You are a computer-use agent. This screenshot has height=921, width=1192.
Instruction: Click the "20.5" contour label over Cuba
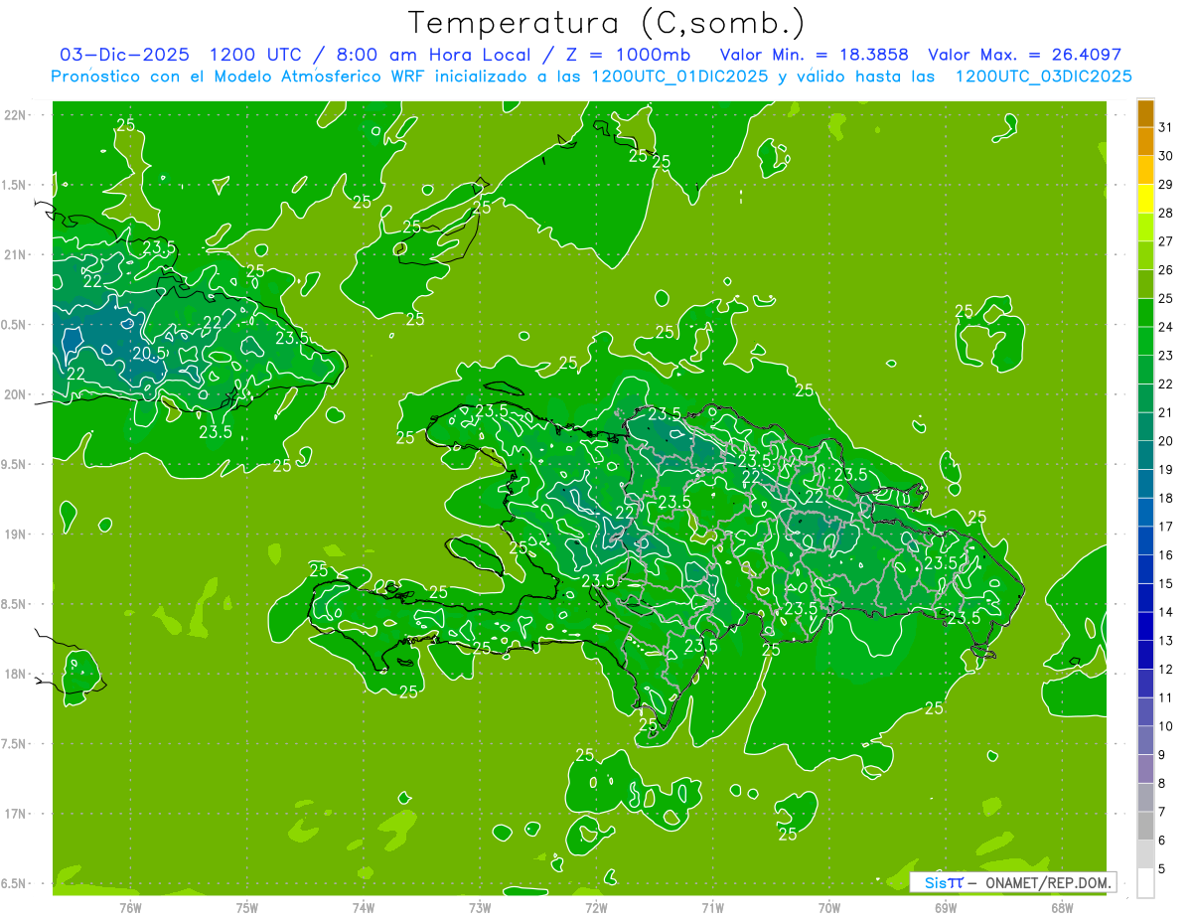point(148,353)
